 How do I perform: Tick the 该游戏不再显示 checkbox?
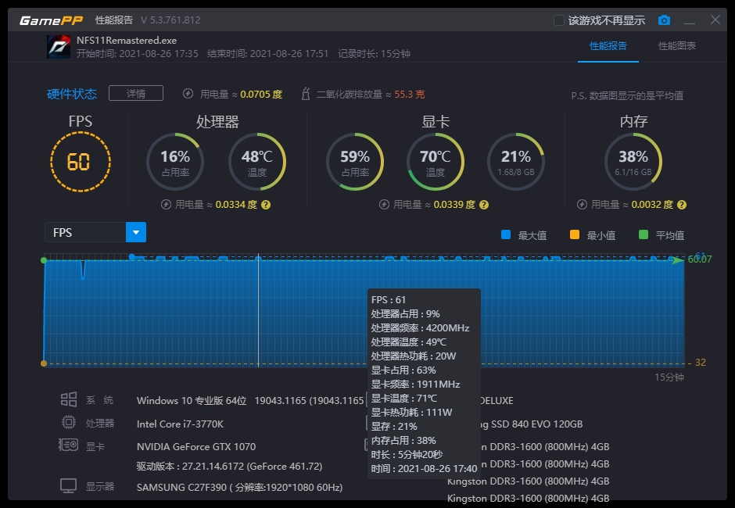tap(558, 20)
